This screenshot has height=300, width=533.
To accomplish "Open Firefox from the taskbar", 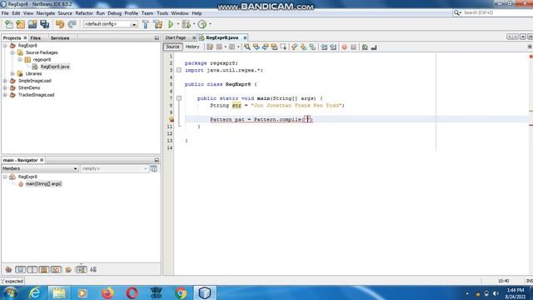I will (x=107, y=292).
